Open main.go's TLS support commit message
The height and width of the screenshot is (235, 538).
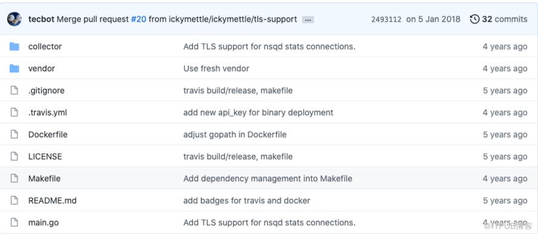(269, 222)
